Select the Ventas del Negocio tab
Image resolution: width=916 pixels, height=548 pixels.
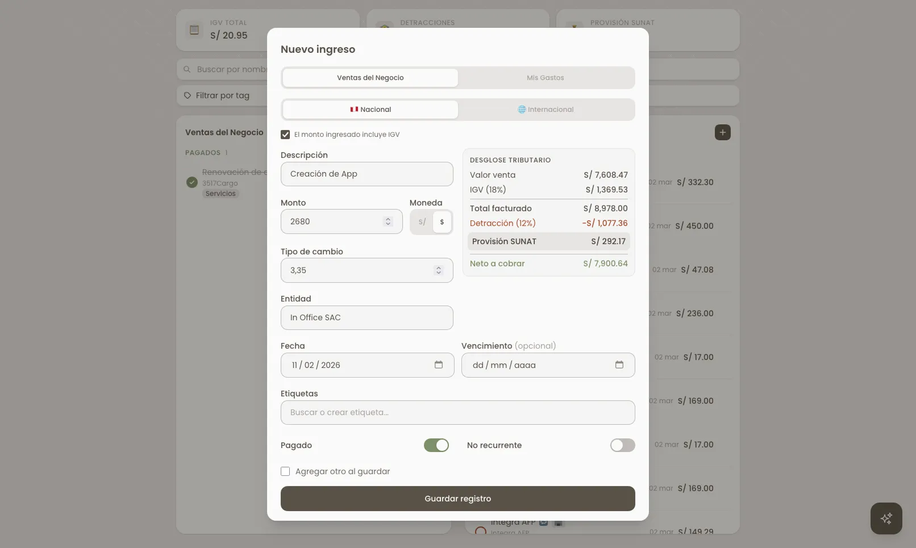tap(369, 78)
